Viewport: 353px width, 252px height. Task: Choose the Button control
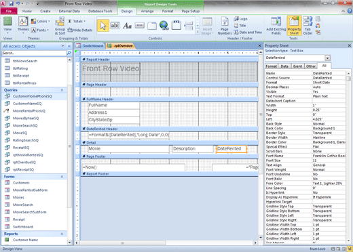[140, 26]
